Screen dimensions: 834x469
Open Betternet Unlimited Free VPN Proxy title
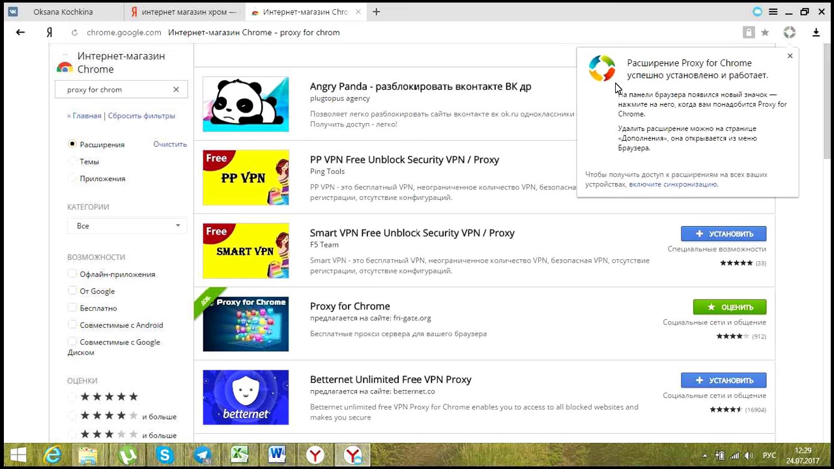click(391, 379)
